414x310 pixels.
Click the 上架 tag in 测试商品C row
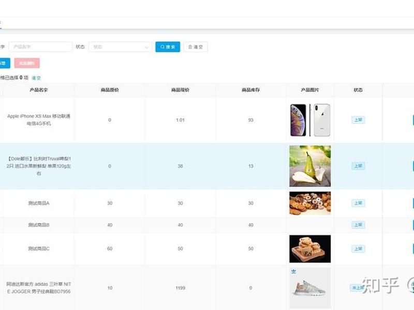click(358, 249)
